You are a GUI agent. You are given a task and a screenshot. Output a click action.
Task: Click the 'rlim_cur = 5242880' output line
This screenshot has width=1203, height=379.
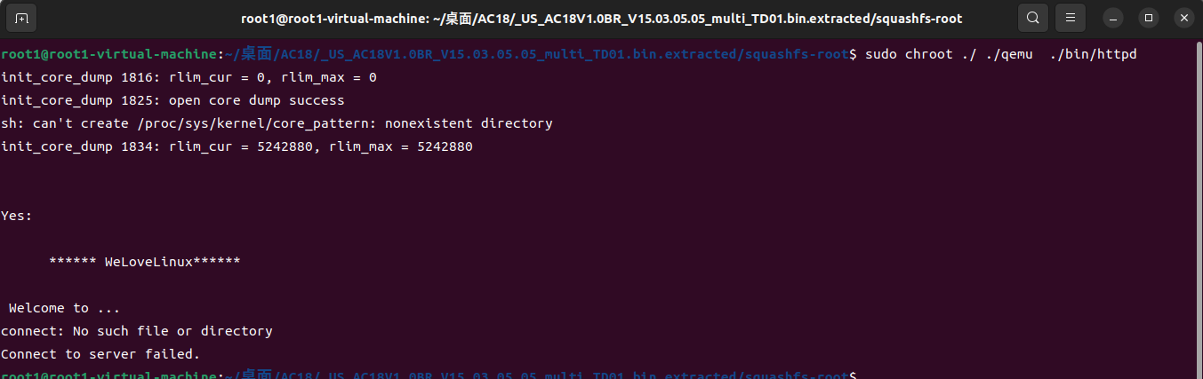237,147
